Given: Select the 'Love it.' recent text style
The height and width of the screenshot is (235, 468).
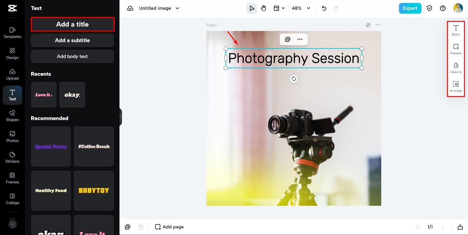Looking at the screenshot, I should [44, 95].
